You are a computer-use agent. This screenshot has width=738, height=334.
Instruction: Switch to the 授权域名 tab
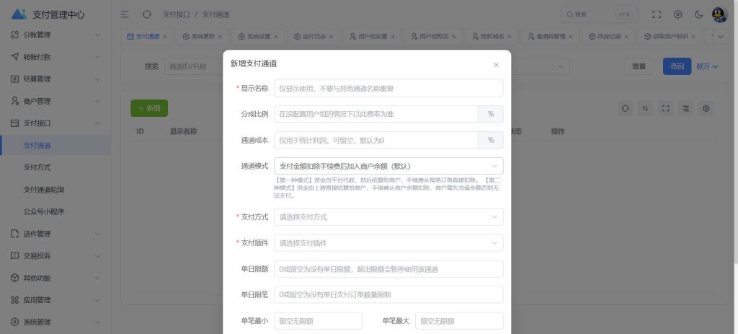pos(492,36)
